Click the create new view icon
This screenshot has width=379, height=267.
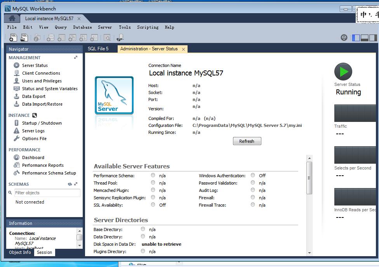pos(72,38)
